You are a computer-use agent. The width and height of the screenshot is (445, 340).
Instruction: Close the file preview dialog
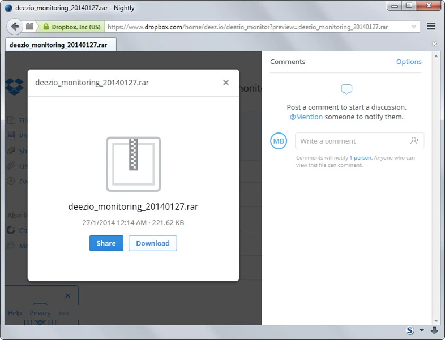pos(226,83)
